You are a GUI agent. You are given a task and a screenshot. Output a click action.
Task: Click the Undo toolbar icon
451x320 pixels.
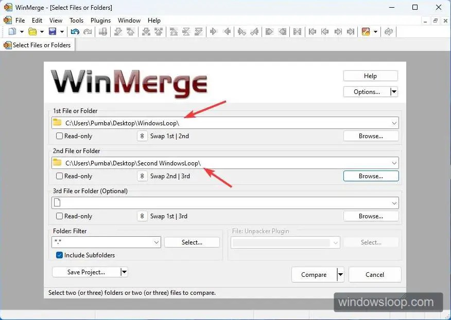click(75, 31)
